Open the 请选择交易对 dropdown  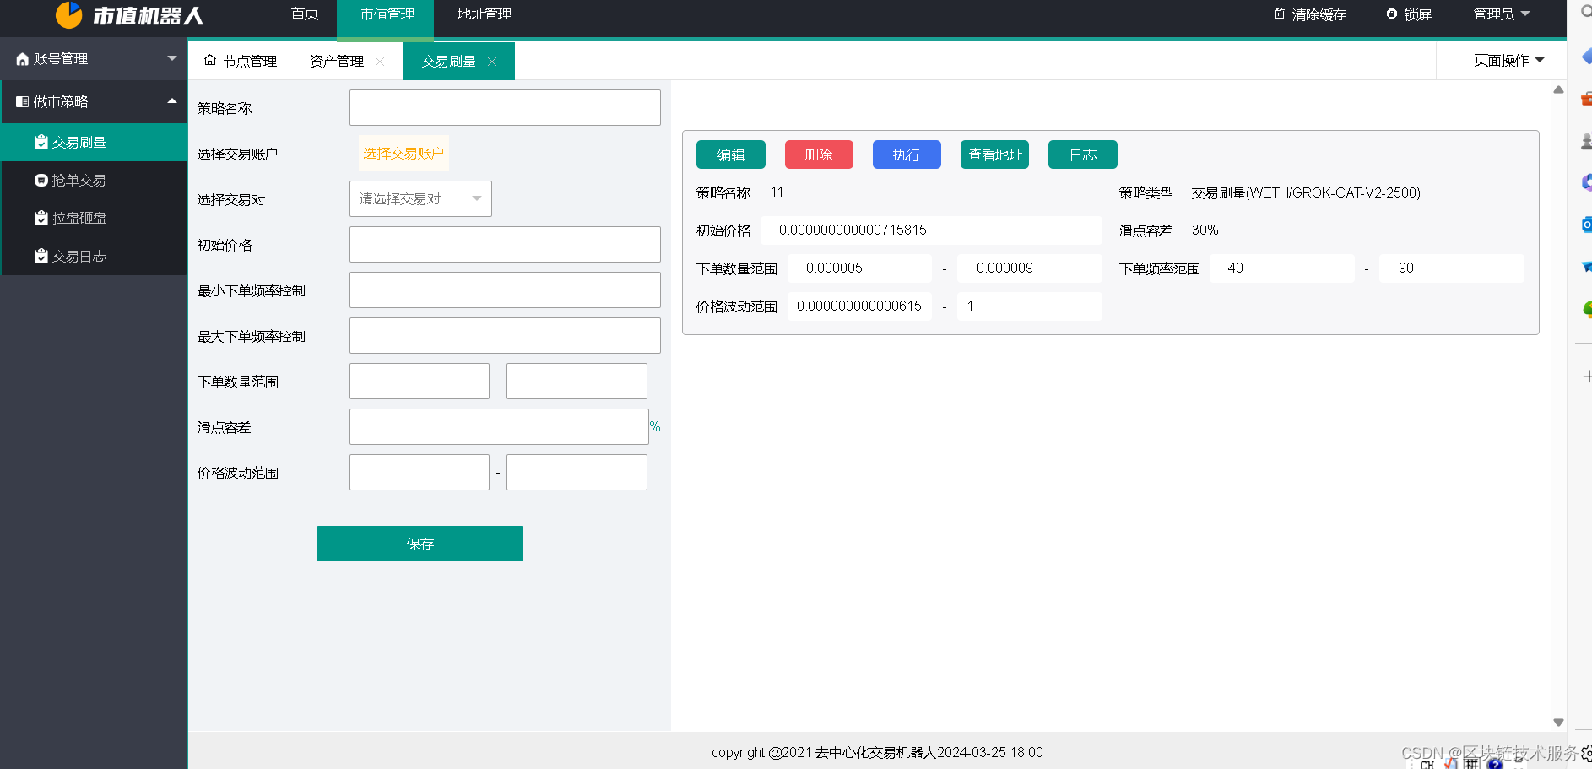pyautogui.click(x=420, y=199)
